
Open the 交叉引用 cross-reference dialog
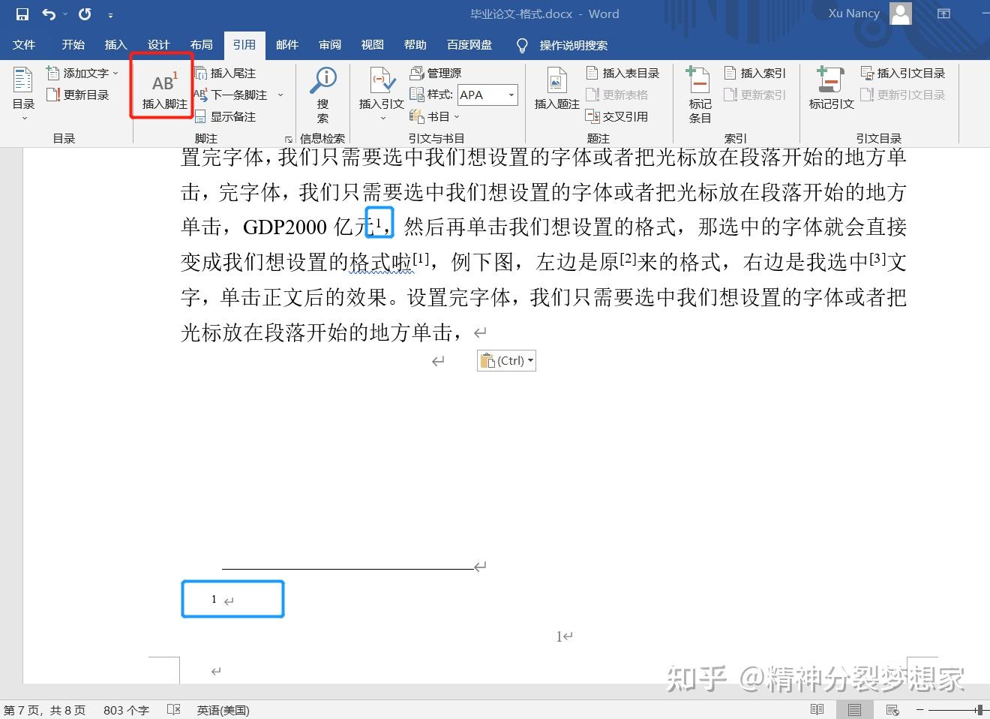tap(617, 116)
